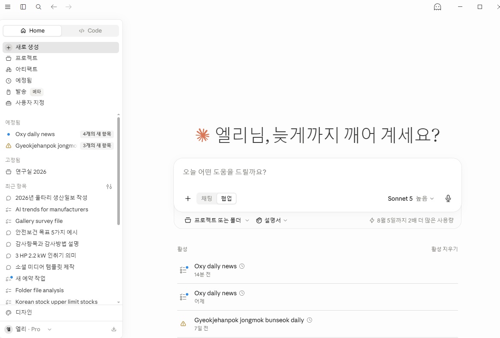Switch to the Home tab
This screenshot has width=500, height=338.
(32, 30)
